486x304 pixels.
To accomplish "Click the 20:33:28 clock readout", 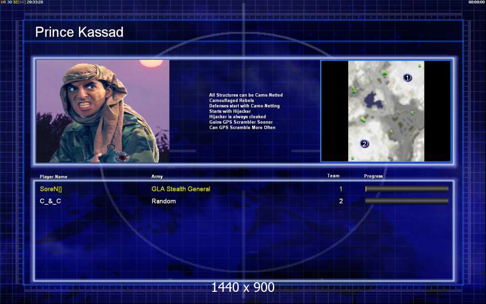I will coord(35,2).
